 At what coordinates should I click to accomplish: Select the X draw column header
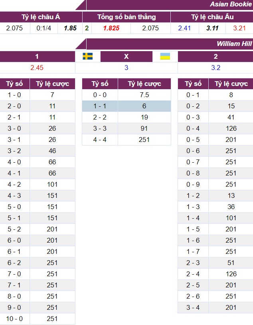coord(126,56)
